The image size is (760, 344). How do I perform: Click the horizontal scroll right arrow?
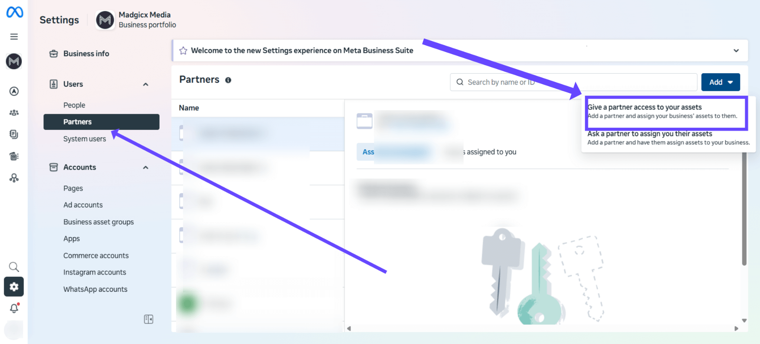736,328
